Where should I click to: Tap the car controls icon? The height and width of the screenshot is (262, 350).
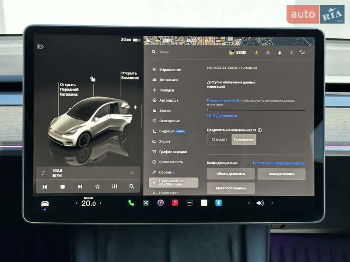[x=45, y=203]
